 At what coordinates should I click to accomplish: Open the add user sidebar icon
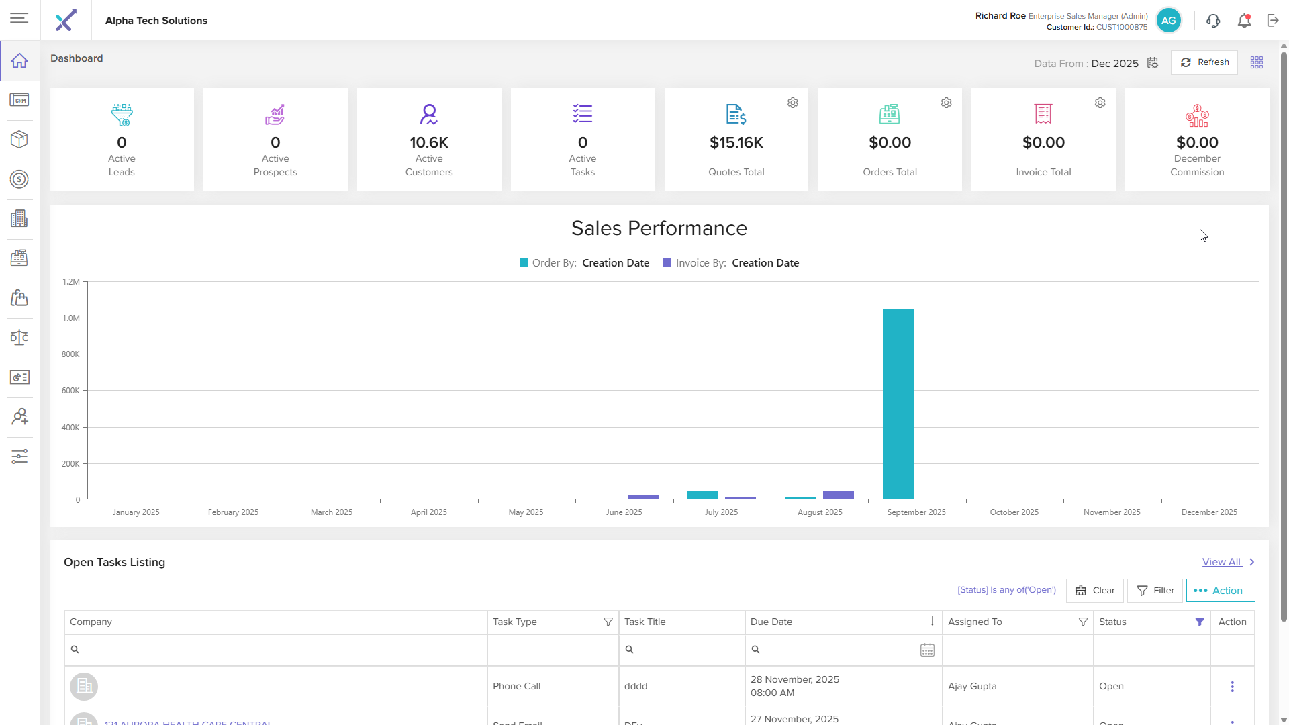pyautogui.click(x=19, y=417)
